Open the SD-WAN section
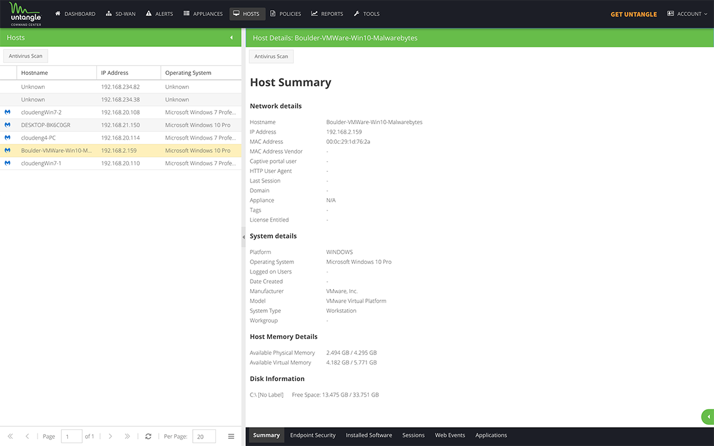 tap(121, 14)
